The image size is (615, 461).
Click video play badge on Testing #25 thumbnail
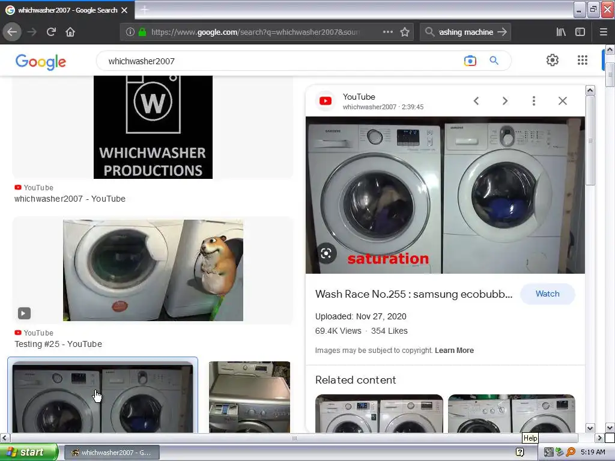tap(24, 313)
